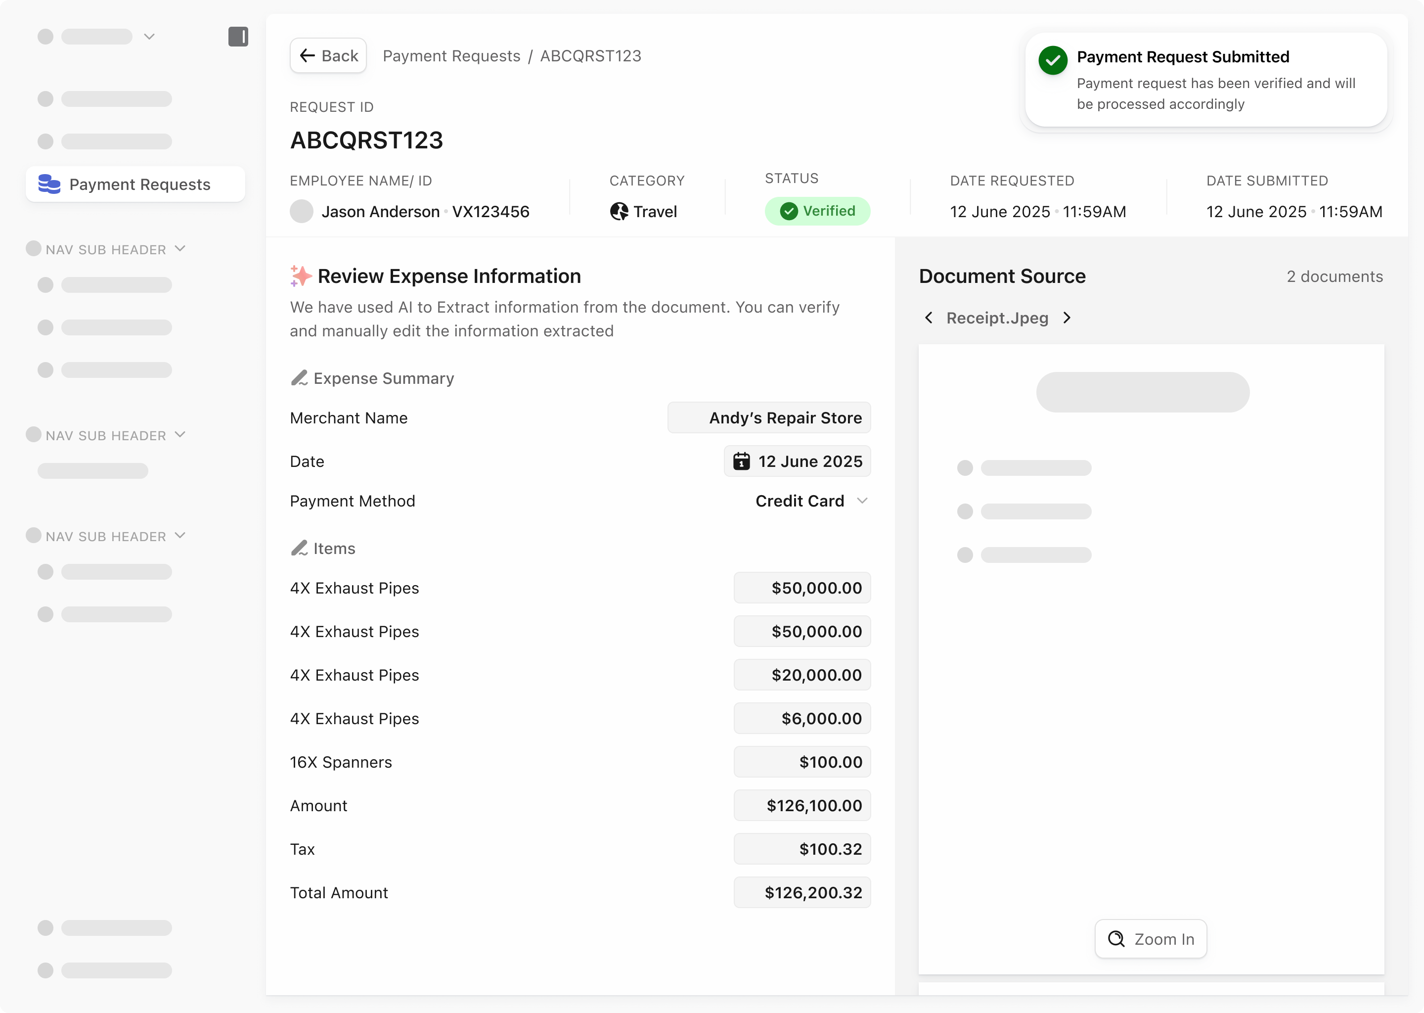The image size is (1424, 1013).
Task: Click the Expense Summary edit pencil icon
Action: click(299, 378)
